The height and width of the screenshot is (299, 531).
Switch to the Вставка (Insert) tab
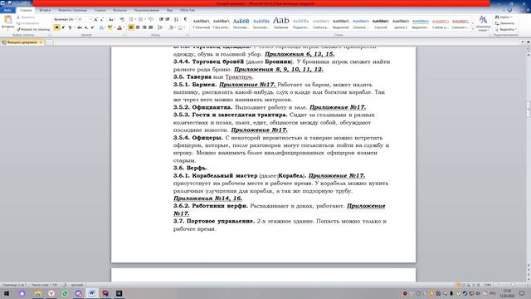[45, 10]
